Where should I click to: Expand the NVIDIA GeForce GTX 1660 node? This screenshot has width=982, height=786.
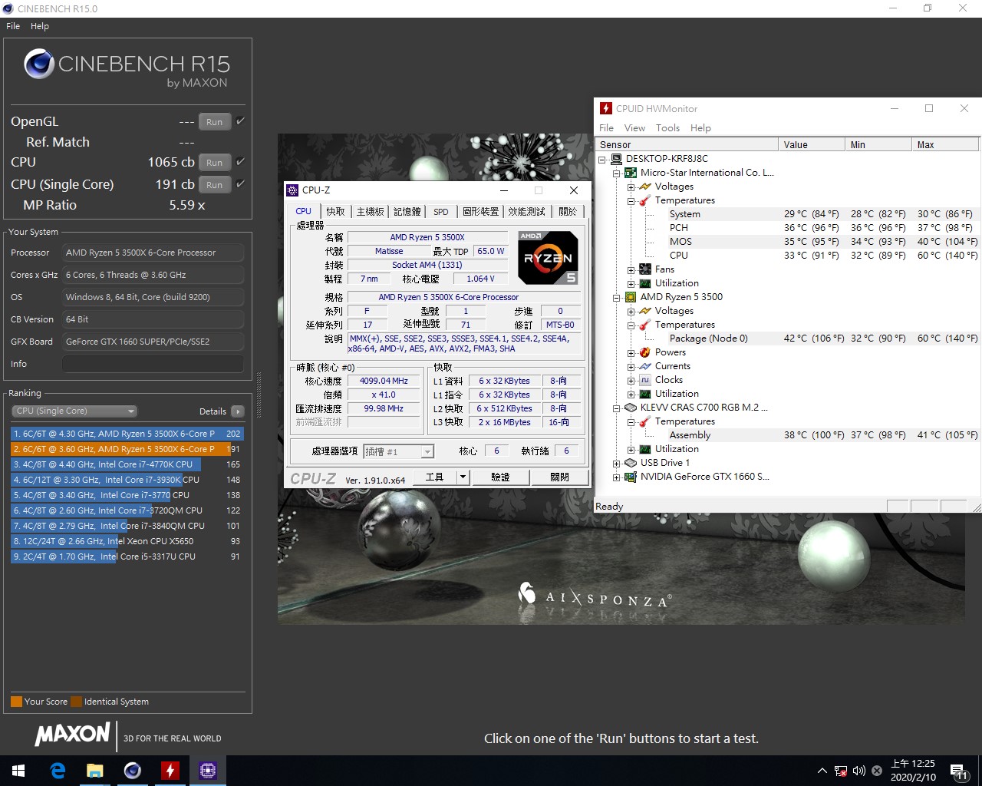coord(616,477)
